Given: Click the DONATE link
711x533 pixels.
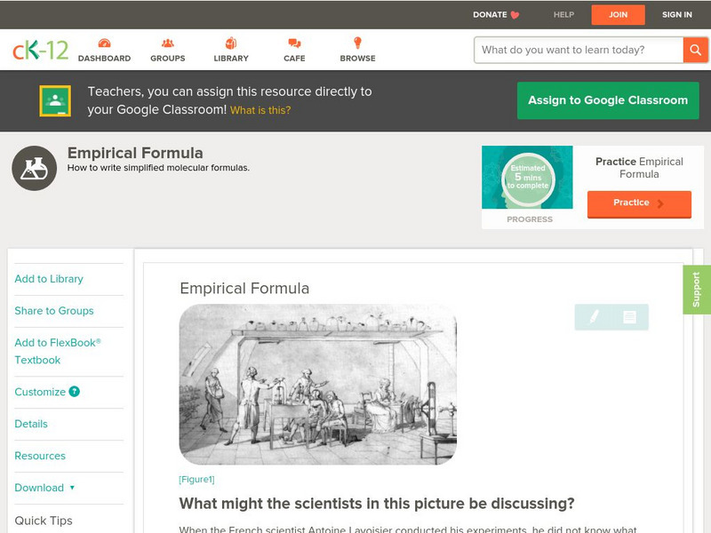Looking at the screenshot, I should click(491, 15).
